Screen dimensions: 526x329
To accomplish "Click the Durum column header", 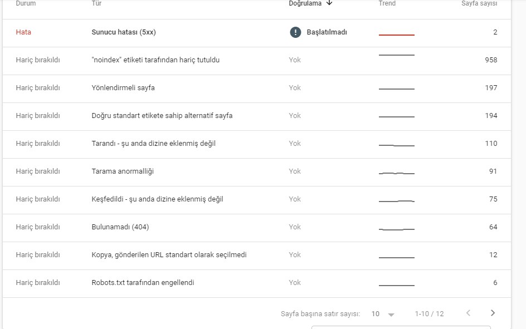I will coord(26,3).
